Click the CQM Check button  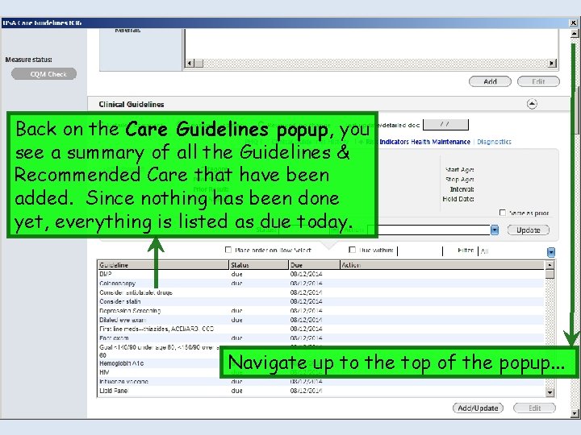(x=44, y=74)
